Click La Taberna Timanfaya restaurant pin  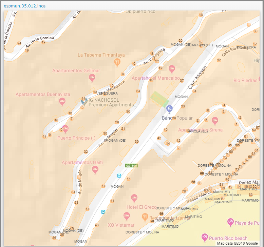117,62
